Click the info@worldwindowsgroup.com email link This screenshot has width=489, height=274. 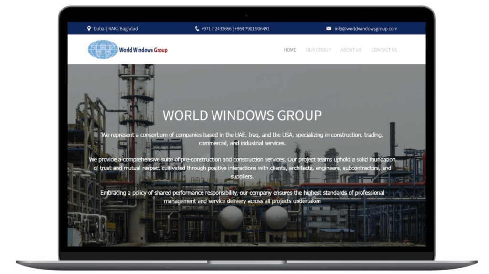click(366, 28)
